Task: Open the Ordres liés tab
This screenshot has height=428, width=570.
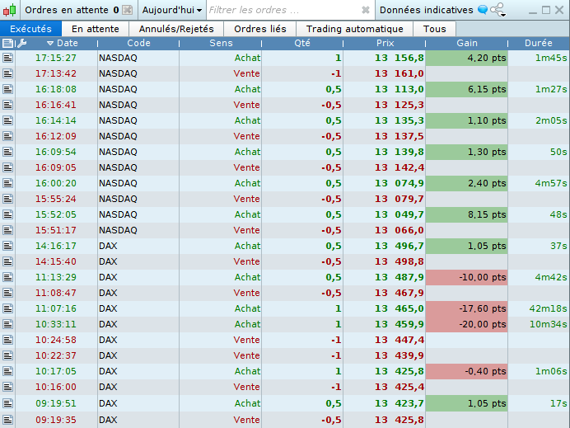Action: click(260, 29)
